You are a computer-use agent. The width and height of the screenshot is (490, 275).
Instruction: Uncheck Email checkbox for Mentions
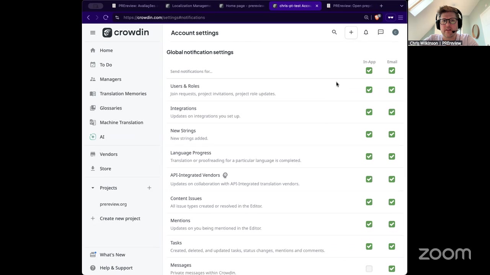[x=392, y=224]
